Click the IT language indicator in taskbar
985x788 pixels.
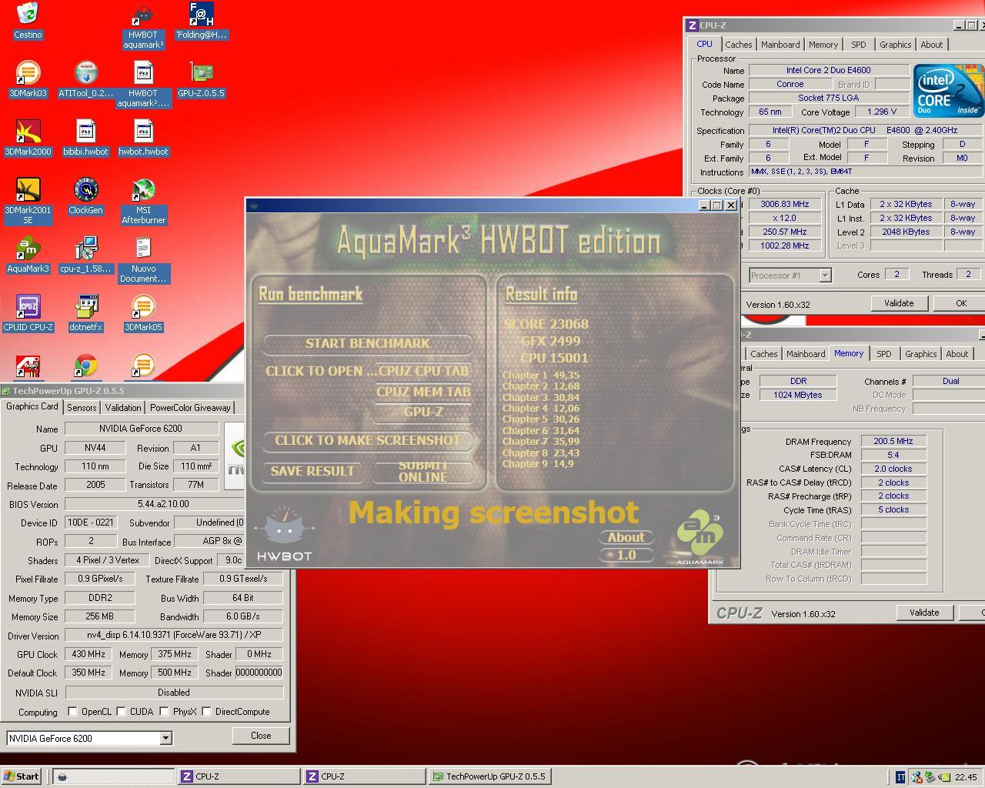pyautogui.click(x=900, y=776)
